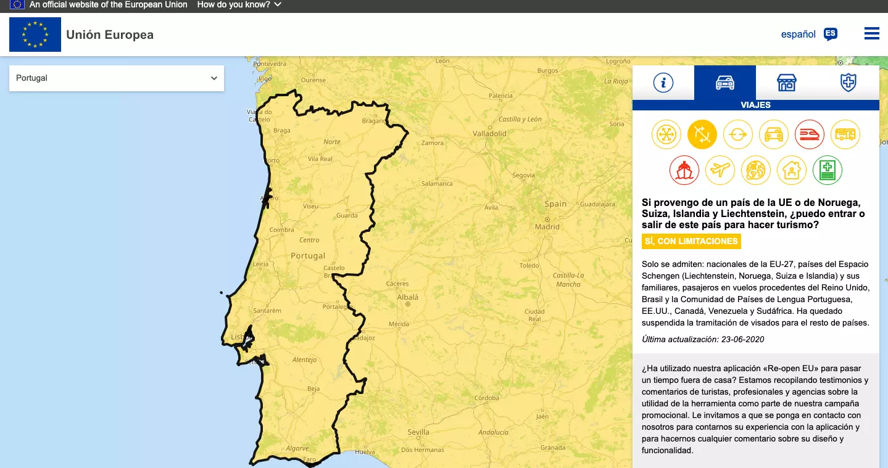The image size is (888, 468).
Task: Click the 'Unión Europea' site title
Action: pyautogui.click(x=110, y=35)
